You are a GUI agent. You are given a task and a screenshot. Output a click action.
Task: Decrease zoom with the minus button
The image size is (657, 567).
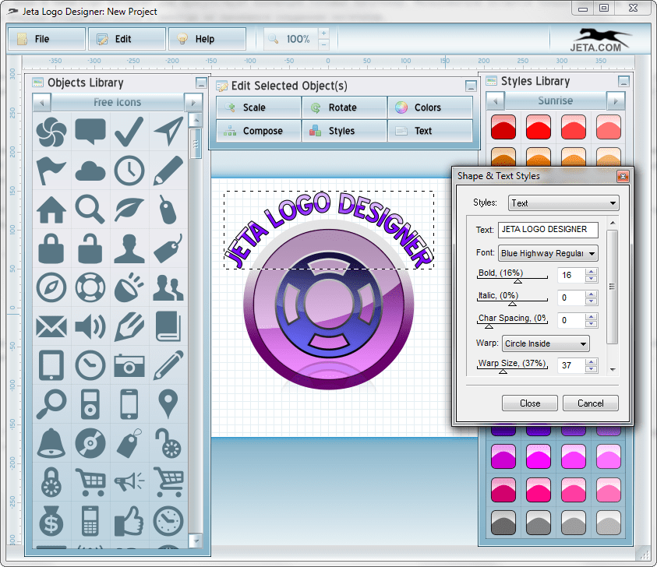pos(323,44)
